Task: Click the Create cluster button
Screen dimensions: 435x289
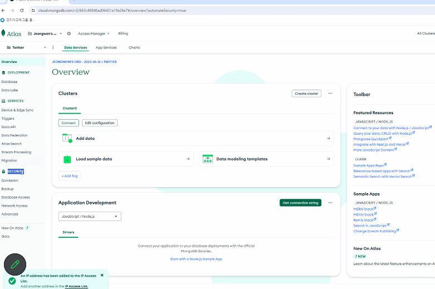Action: pyautogui.click(x=306, y=94)
